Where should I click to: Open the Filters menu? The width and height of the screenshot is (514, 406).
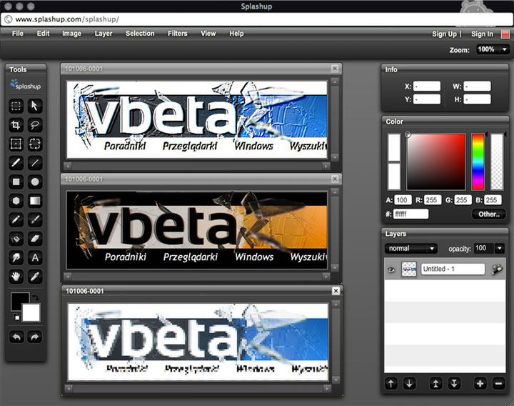click(177, 34)
